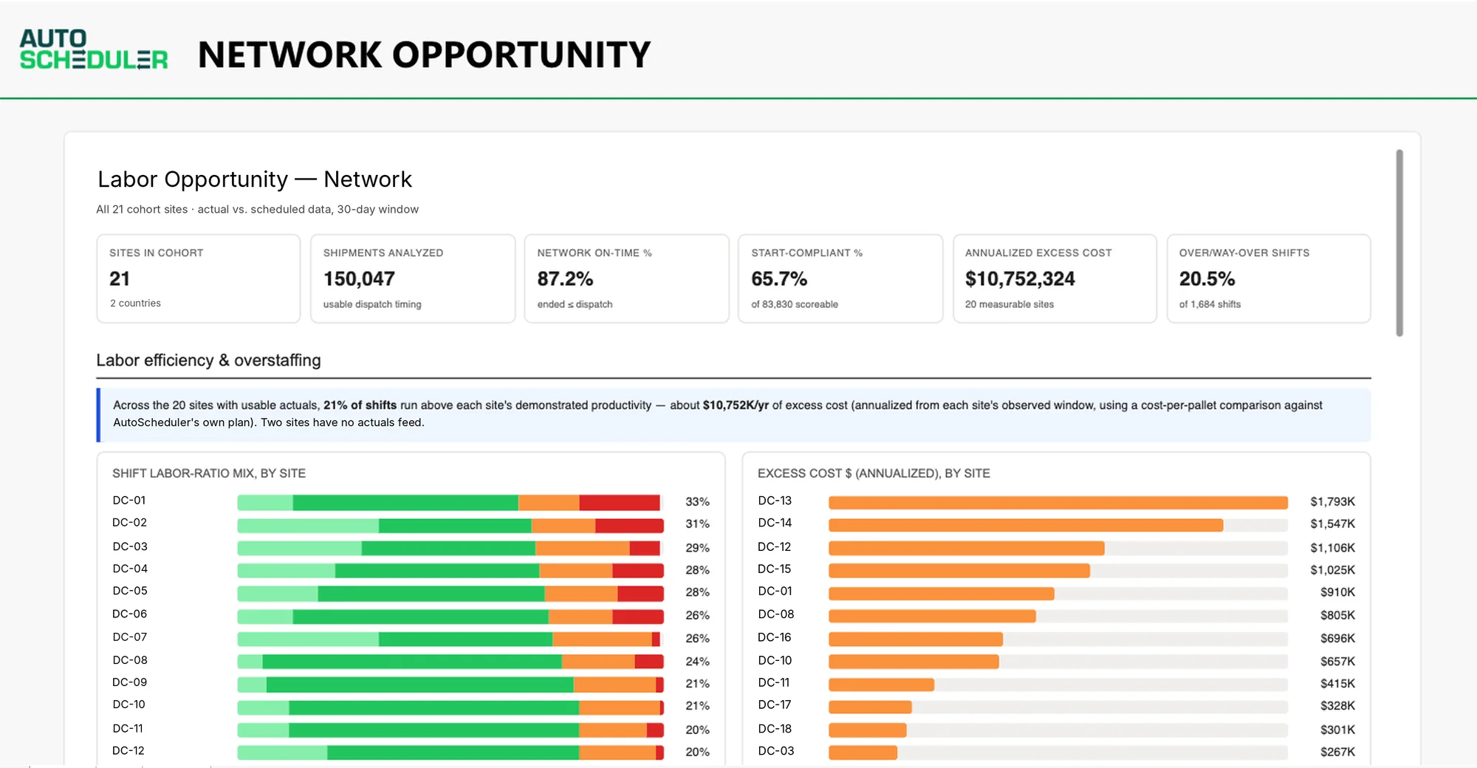Click DC-01 in the labor-ratio mix chart
1477x768 pixels.
tap(129, 501)
